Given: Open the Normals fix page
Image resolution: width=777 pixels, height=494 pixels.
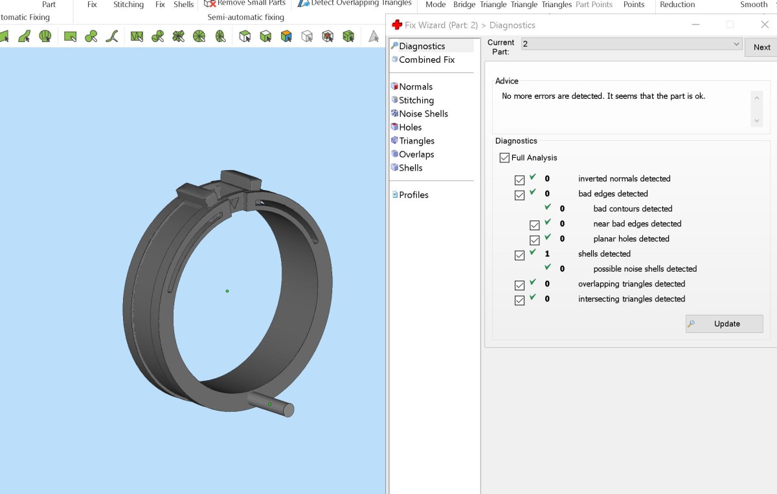Looking at the screenshot, I should click(416, 87).
